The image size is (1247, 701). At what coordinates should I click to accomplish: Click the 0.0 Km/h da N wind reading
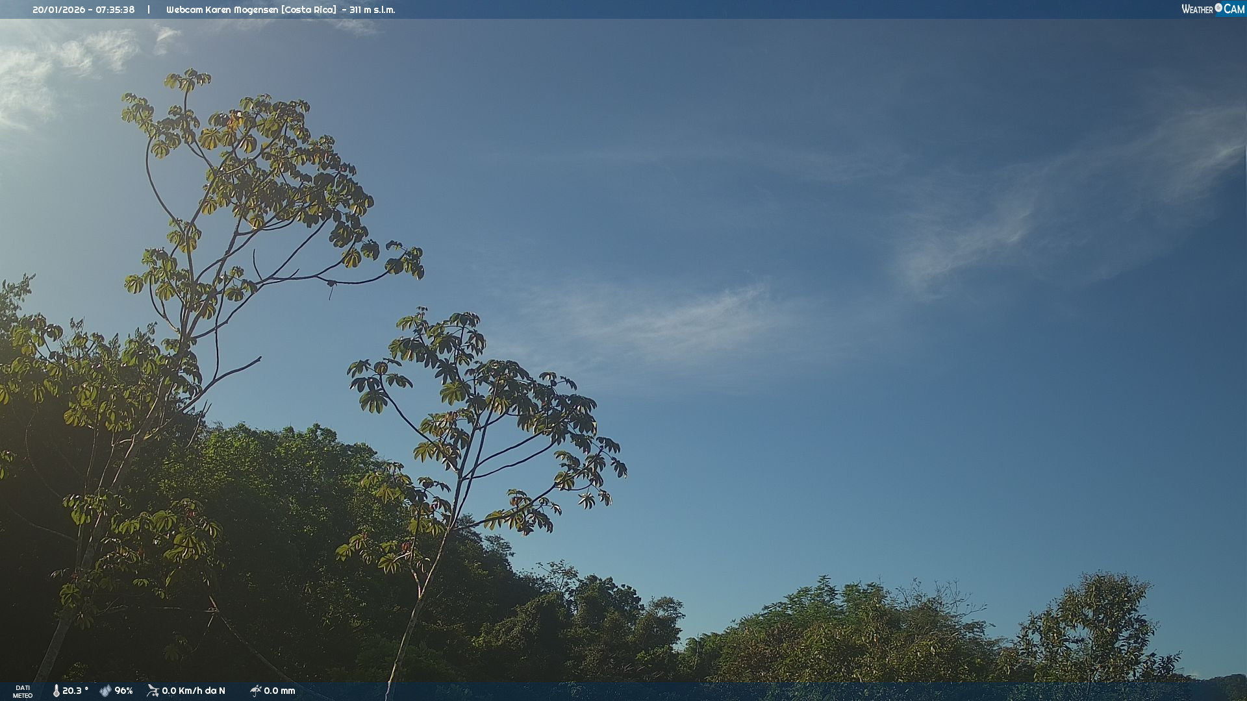click(193, 691)
